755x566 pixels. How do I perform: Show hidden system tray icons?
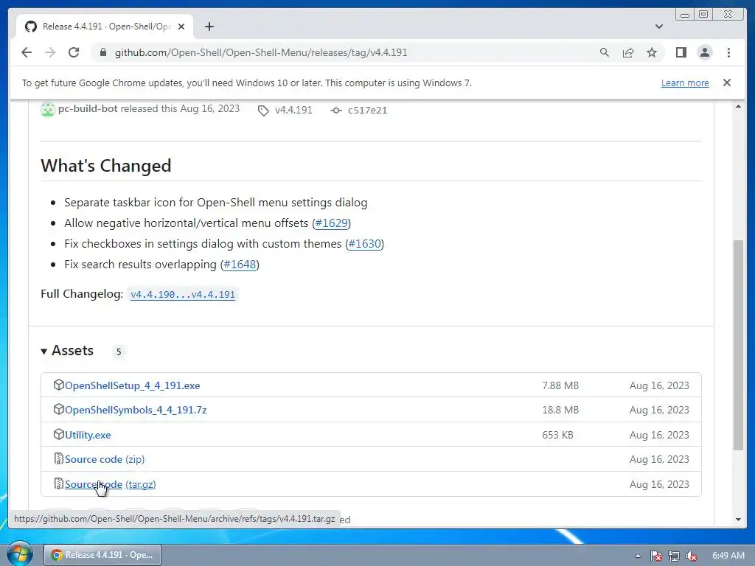point(638,556)
